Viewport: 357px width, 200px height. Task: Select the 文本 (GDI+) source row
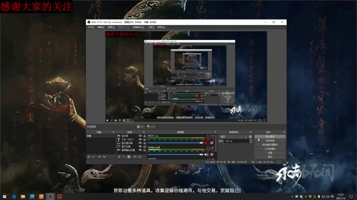click(x=132, y=139)
